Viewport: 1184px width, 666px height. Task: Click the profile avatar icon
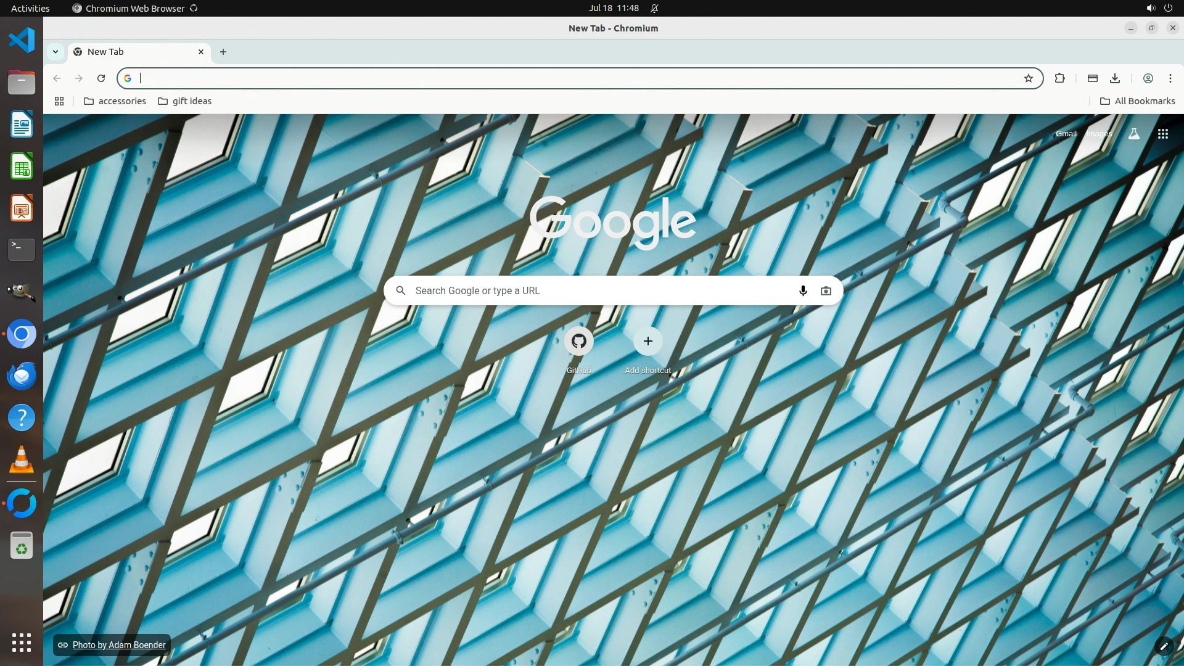[1148, 78]
